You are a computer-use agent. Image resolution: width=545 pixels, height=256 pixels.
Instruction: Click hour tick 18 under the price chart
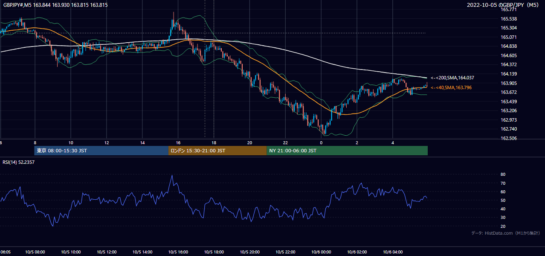point(214,143)
